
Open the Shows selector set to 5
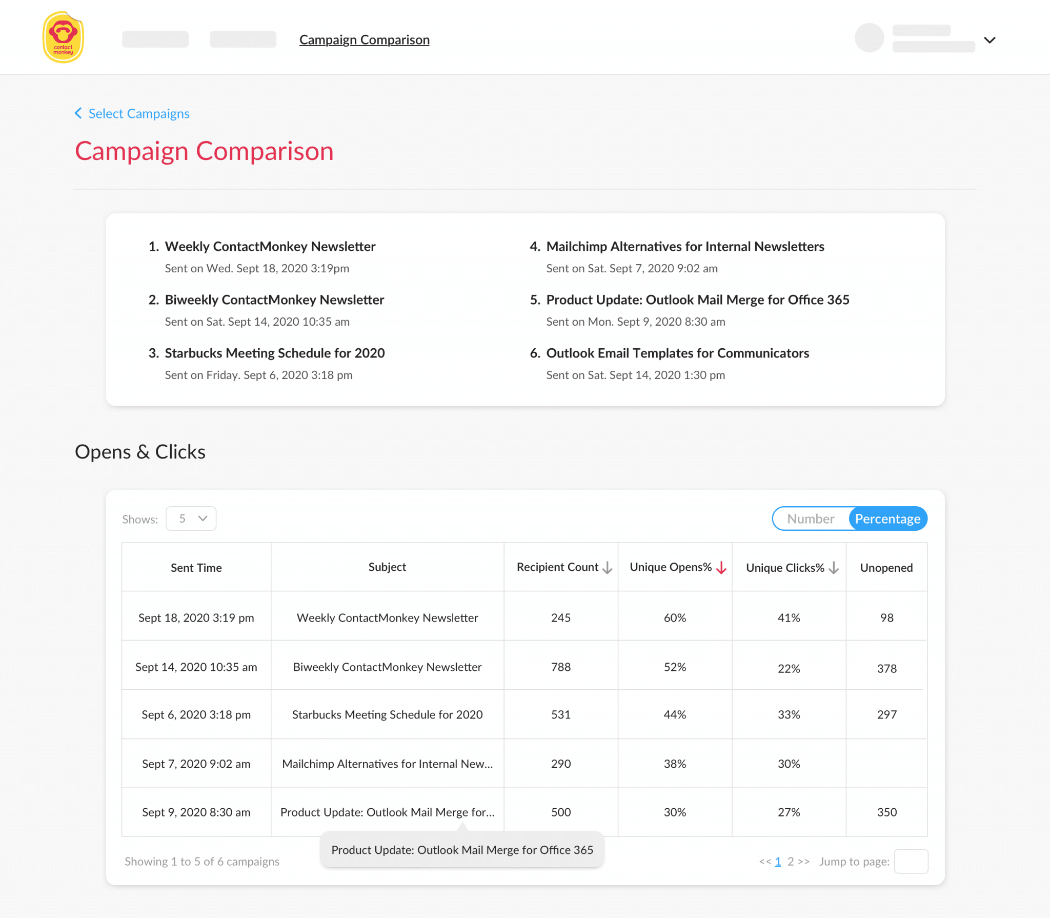(x=190, y=518)
